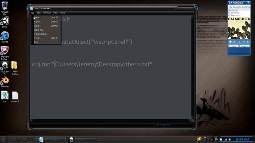Click the round pinned icon after the Start button
The image size is (255, 143).
click(18, 139)
